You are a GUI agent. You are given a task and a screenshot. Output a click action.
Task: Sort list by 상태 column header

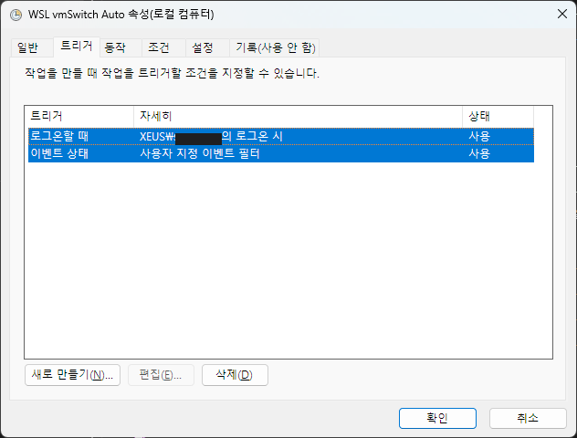[498, 116]
